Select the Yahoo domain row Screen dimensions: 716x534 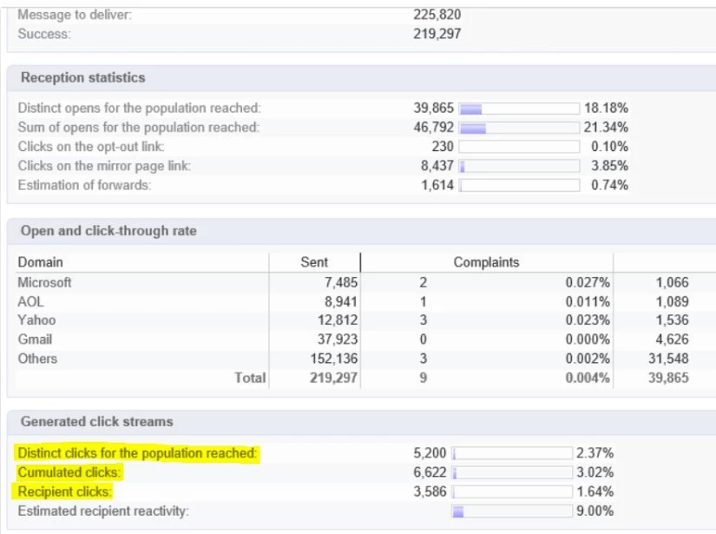pos(365,320)
